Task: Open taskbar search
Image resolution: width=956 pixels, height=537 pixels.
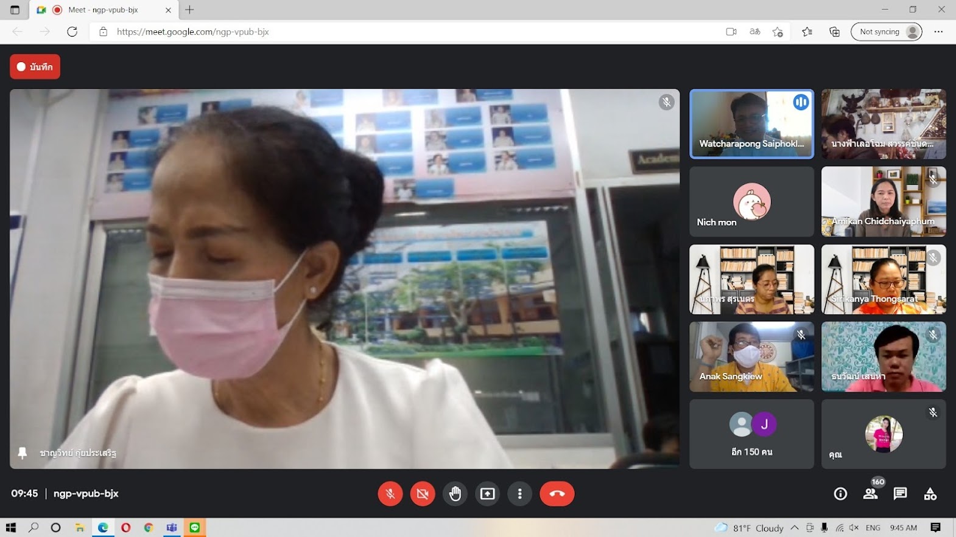Action: [33, 527]
